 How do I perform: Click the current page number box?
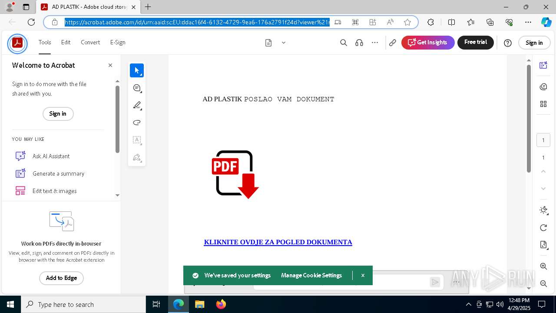click(x=543, y=140)
